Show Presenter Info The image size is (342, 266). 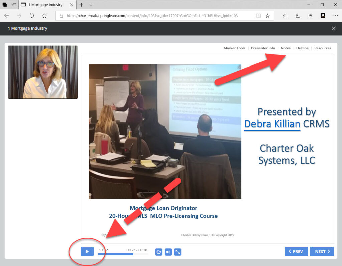click(x=263, y=48)
